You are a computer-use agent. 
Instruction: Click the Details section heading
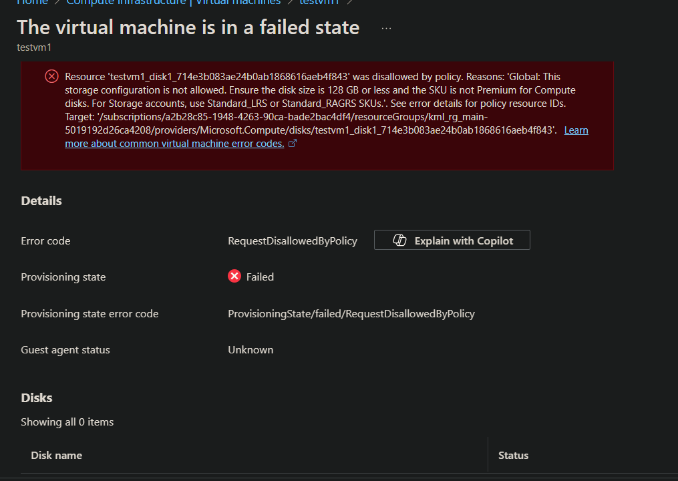(41, 200)
